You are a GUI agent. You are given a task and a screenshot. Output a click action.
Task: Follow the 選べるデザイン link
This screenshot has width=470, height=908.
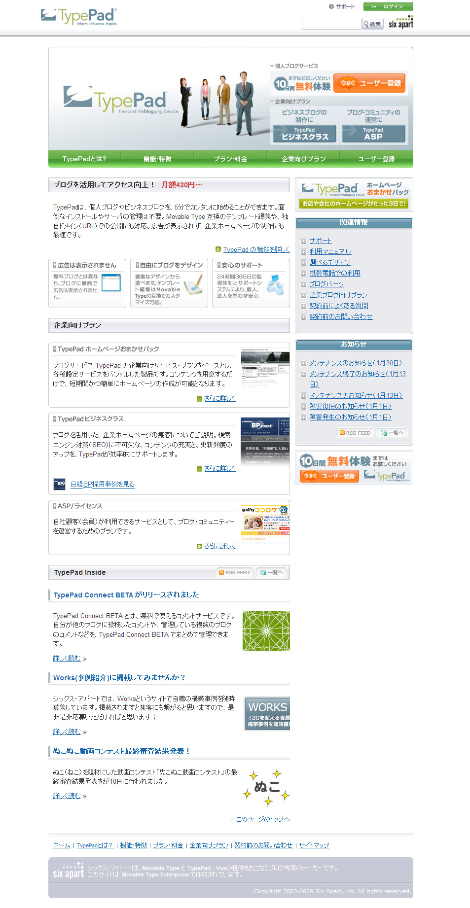pyautogui.click(x=330, y=262)
